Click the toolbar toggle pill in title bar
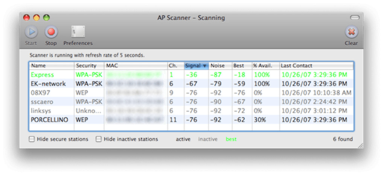 click(355, 18)
